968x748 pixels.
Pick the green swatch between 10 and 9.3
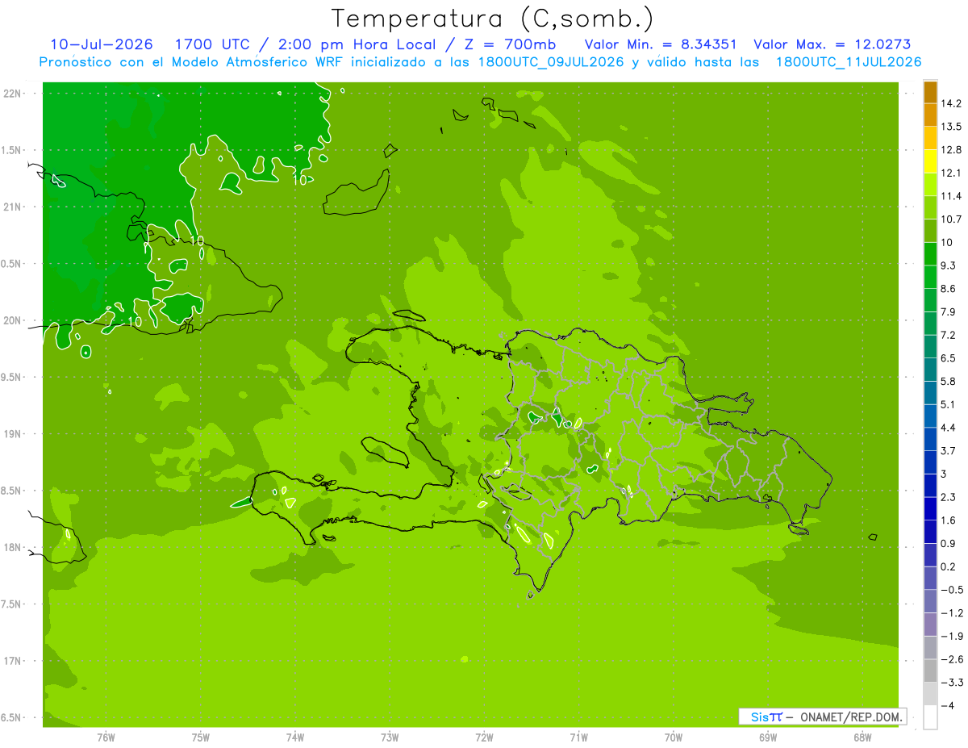click(x=930, y=253)
